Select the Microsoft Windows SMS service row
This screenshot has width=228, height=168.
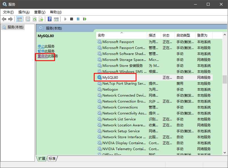tap(155, 71)
